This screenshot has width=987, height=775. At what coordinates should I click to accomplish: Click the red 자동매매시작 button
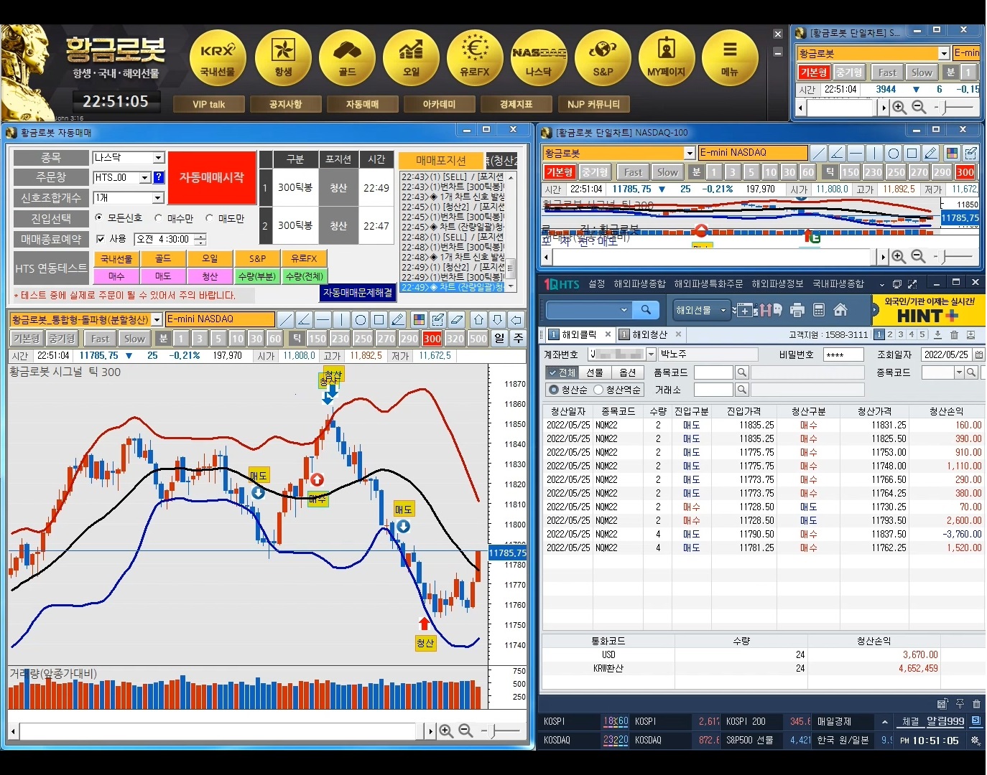(x=212, y=177)
